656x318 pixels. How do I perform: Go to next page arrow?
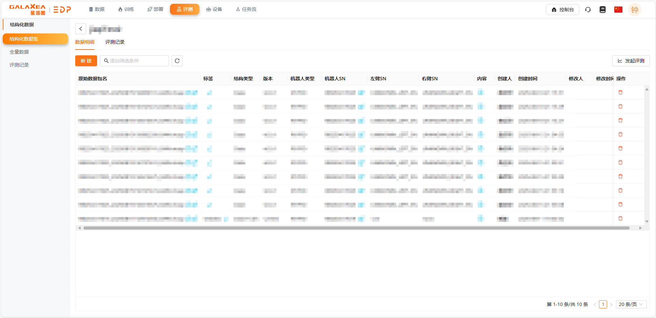pos(611,305)
